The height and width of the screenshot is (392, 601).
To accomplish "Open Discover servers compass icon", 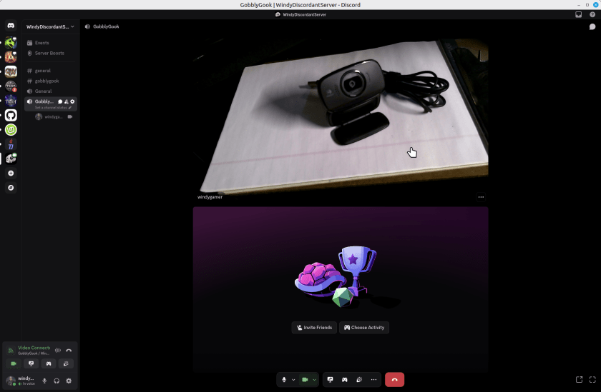I will [11, 188].
